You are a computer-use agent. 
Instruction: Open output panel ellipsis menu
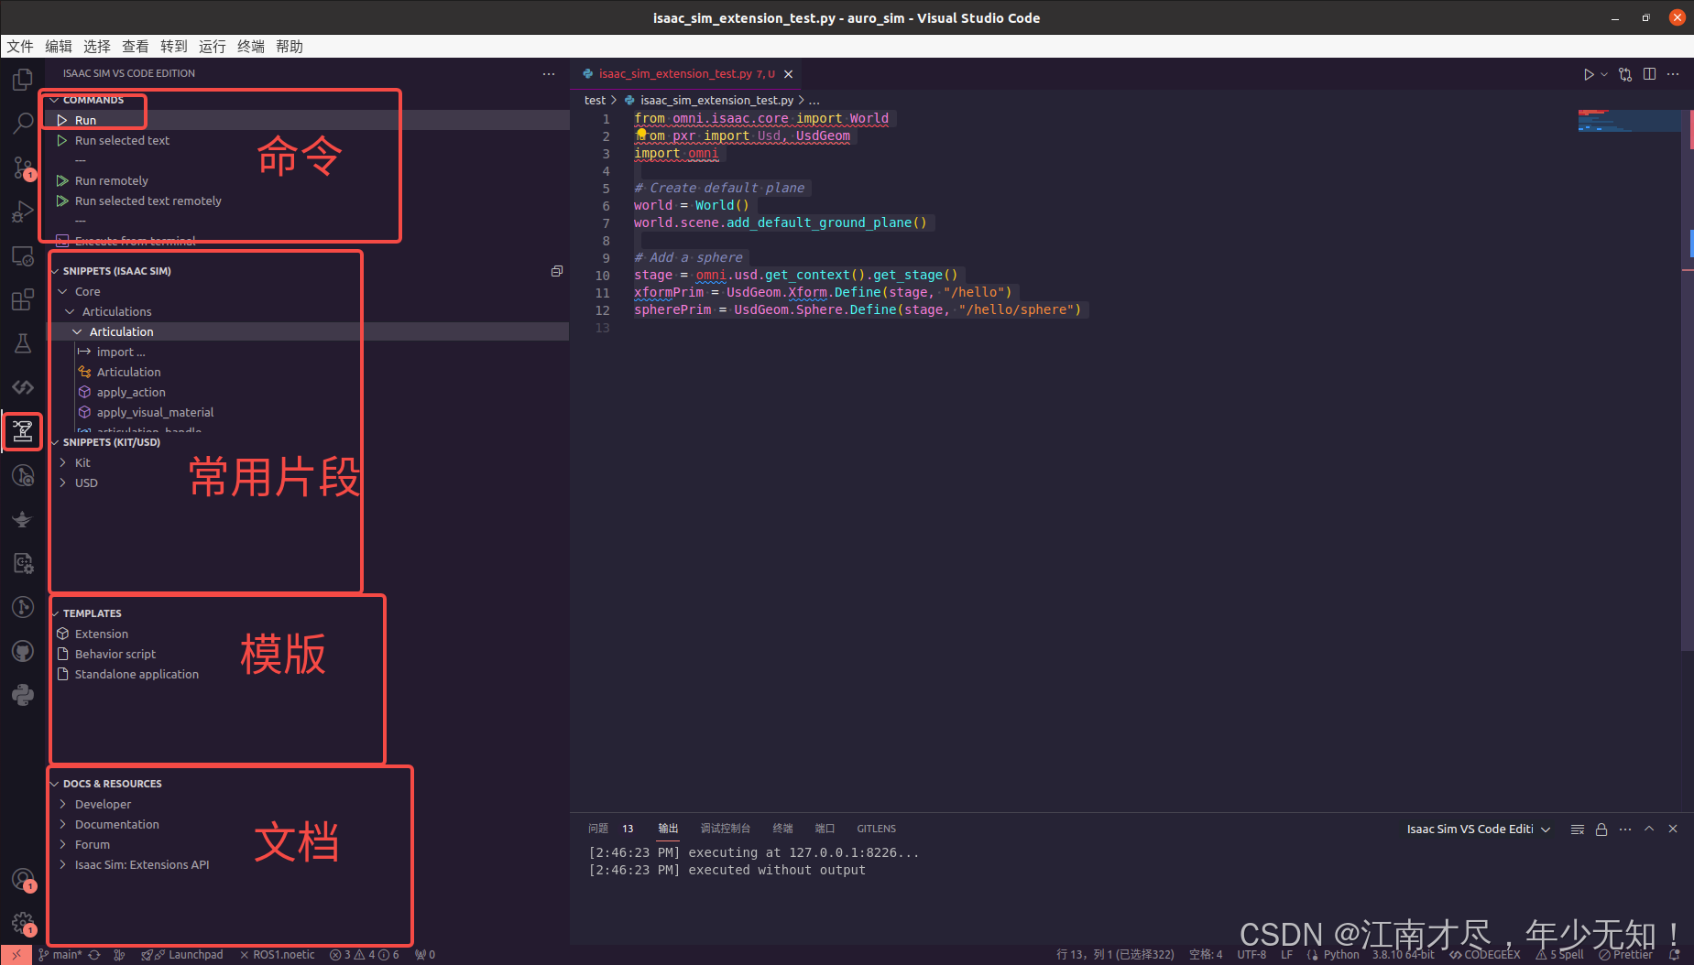tap(1625, 829)
